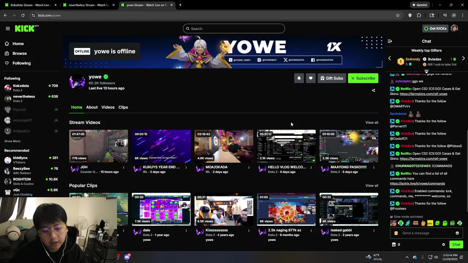View all Popular Clips

coord(372,186)
